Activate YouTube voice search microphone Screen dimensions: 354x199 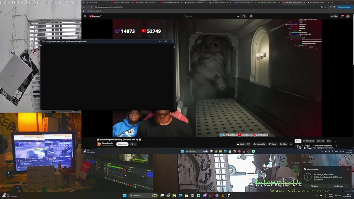coord(251,16)
